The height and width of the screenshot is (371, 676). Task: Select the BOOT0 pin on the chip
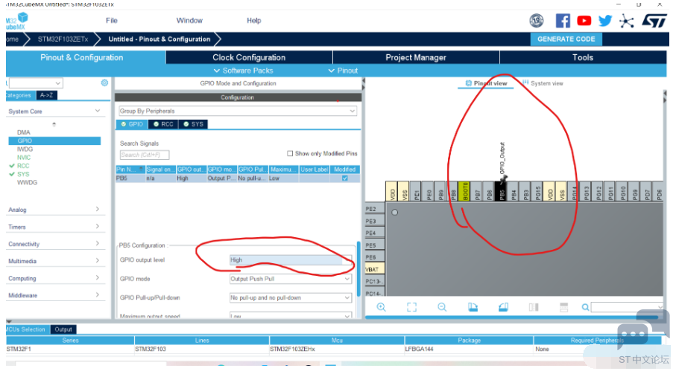465,191
